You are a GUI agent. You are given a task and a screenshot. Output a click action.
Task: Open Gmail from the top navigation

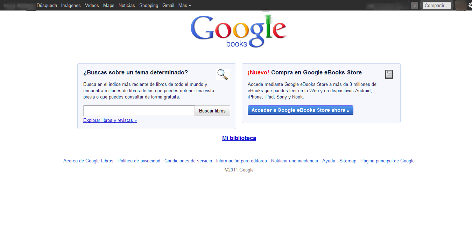coord(168,5)
